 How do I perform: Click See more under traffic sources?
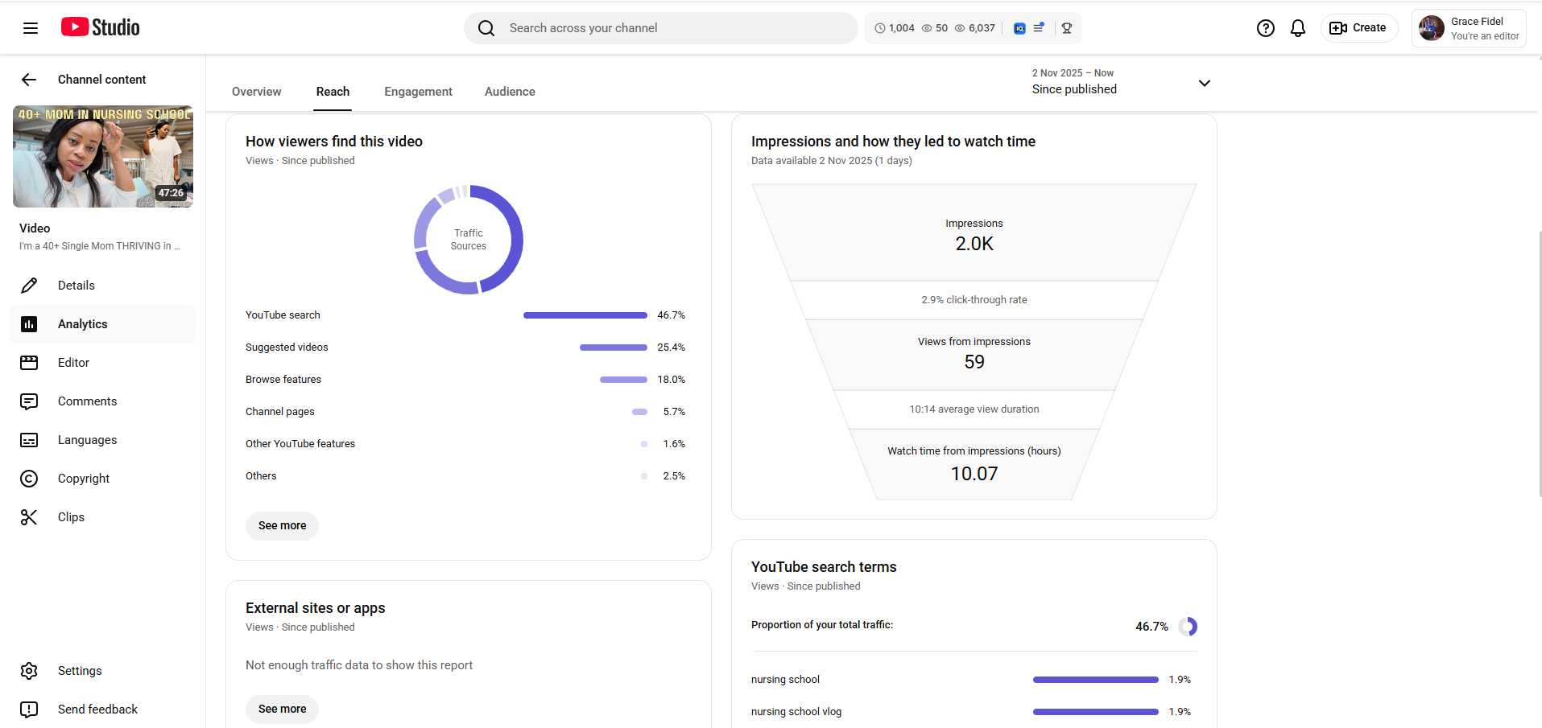tap(282, 525)
